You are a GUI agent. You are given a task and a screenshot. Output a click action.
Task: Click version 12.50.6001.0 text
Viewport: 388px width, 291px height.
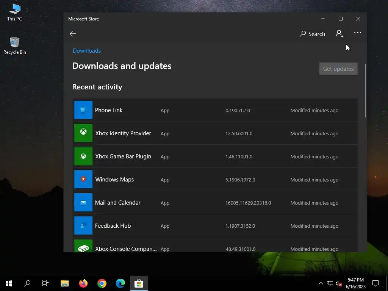point(239,134)
